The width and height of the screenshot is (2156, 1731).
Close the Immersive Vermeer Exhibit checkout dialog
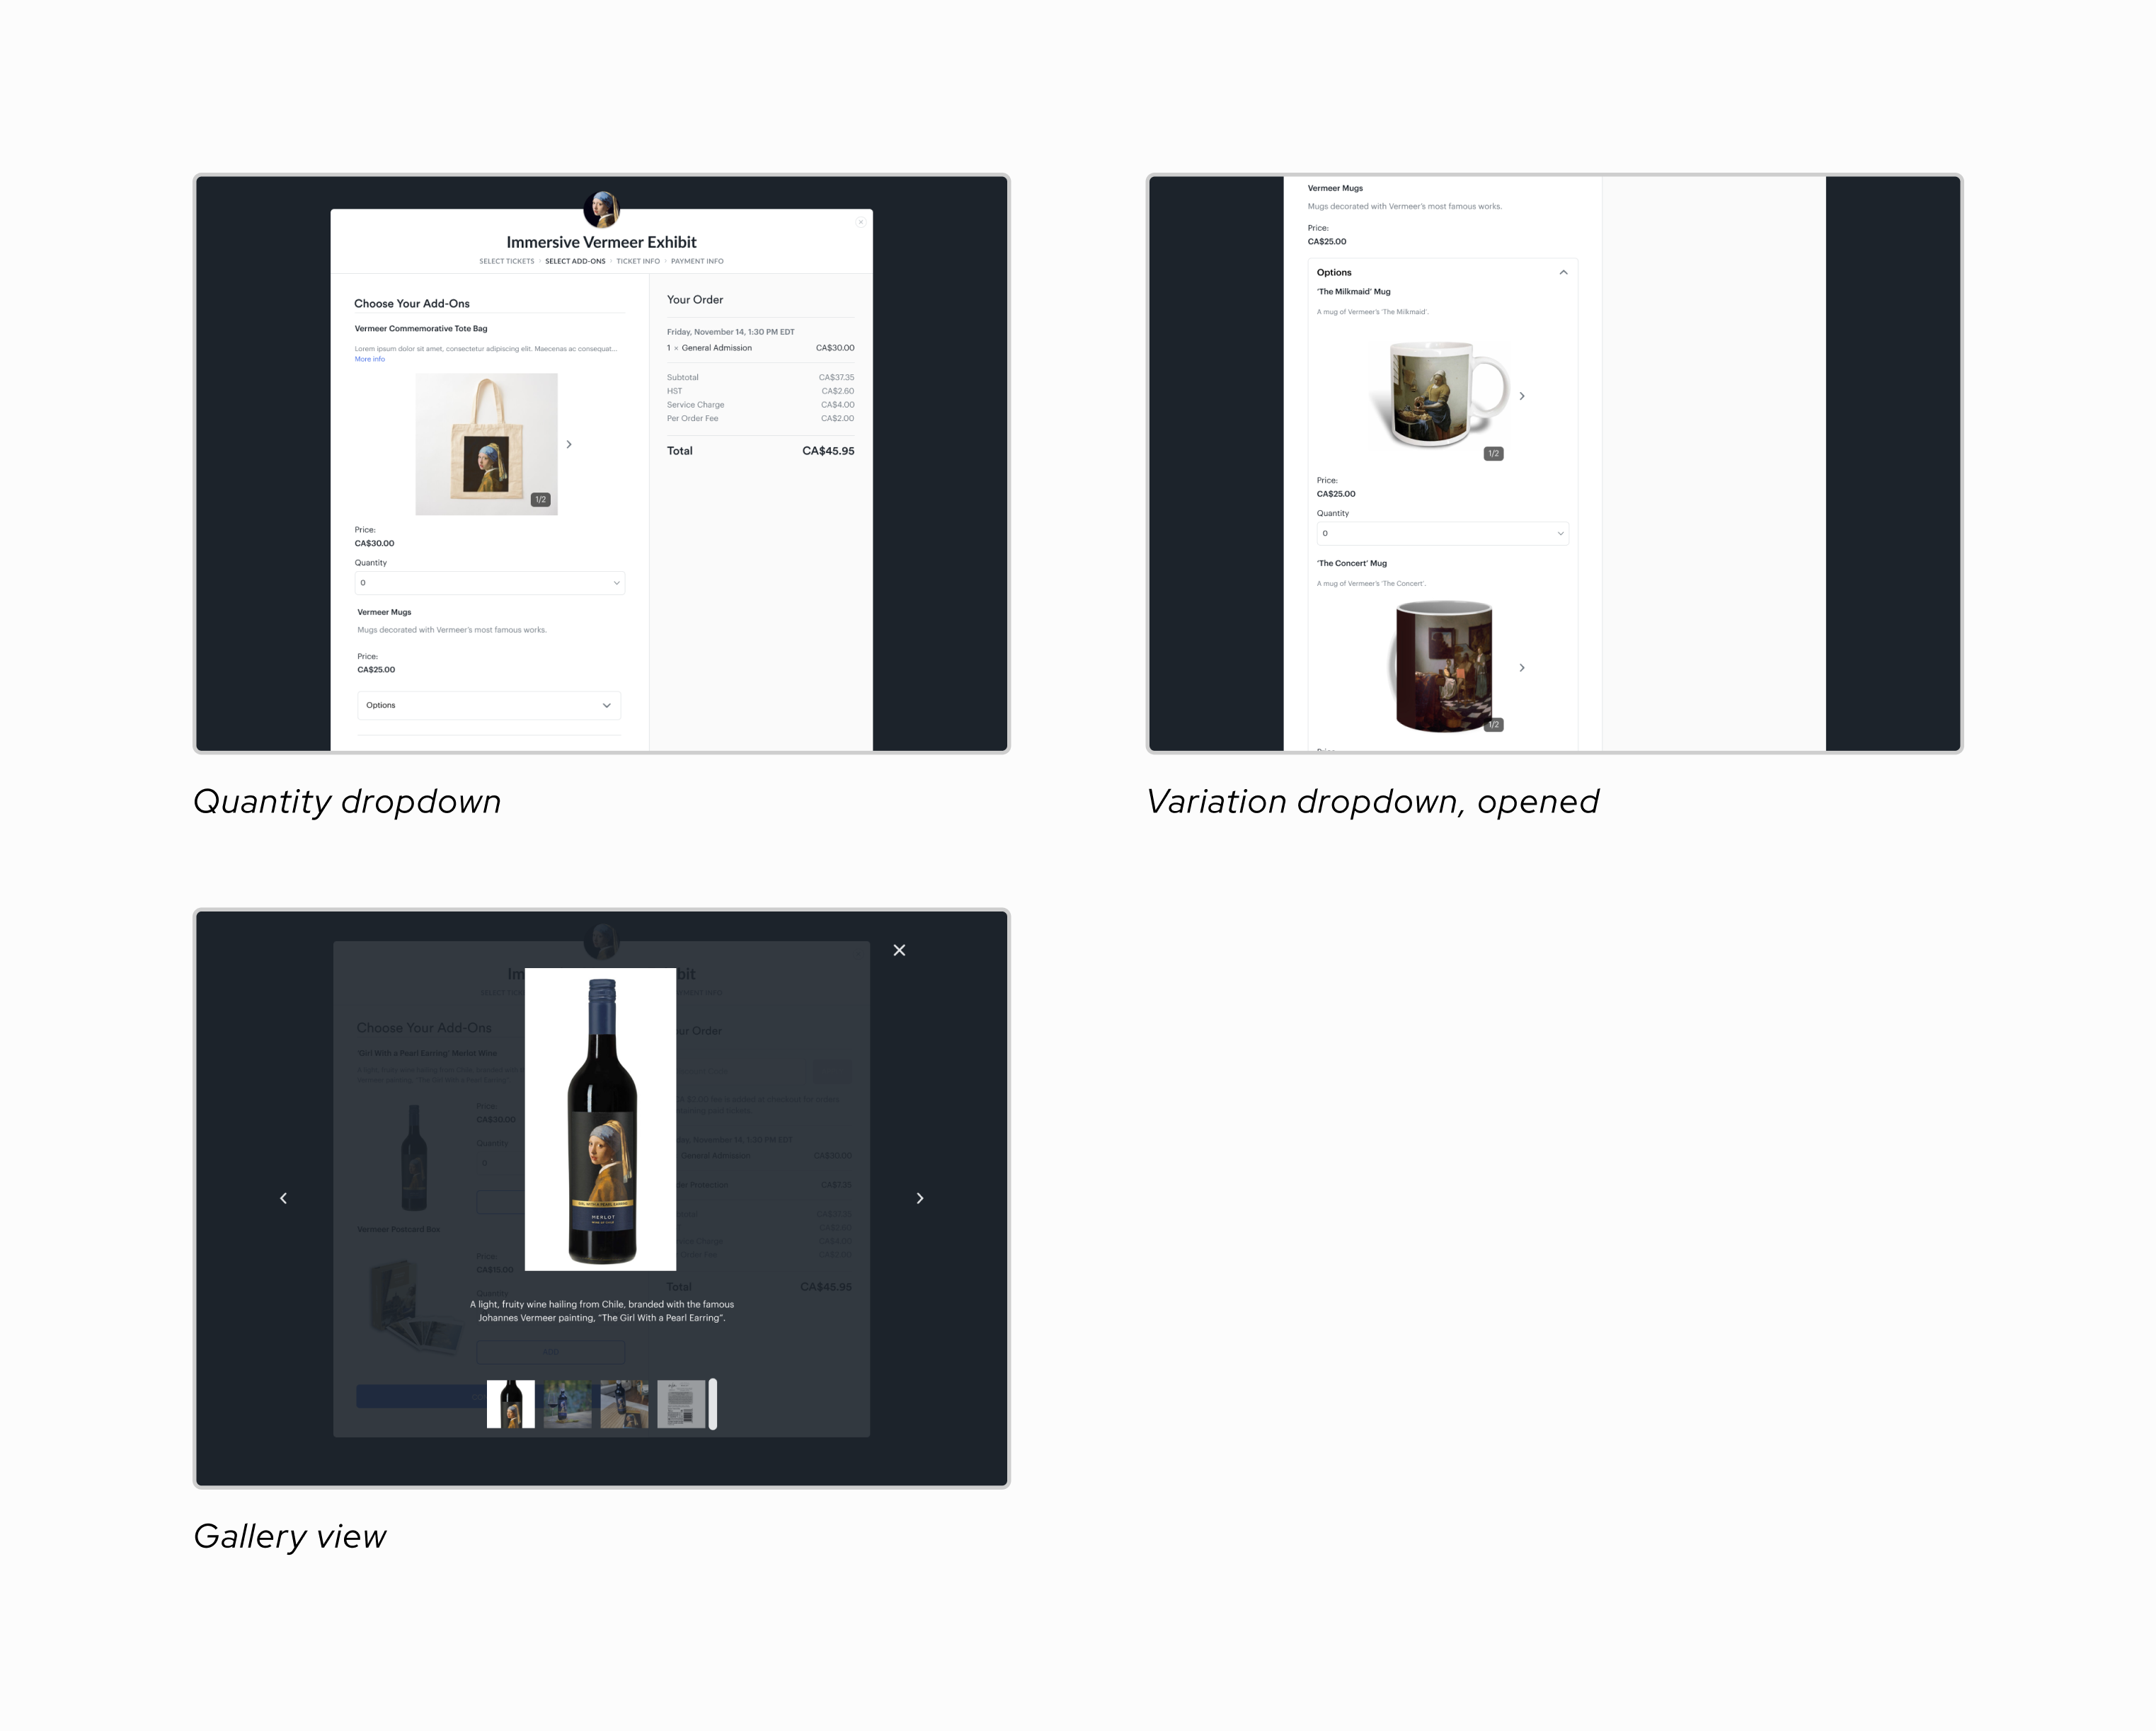tap(860, 222)
